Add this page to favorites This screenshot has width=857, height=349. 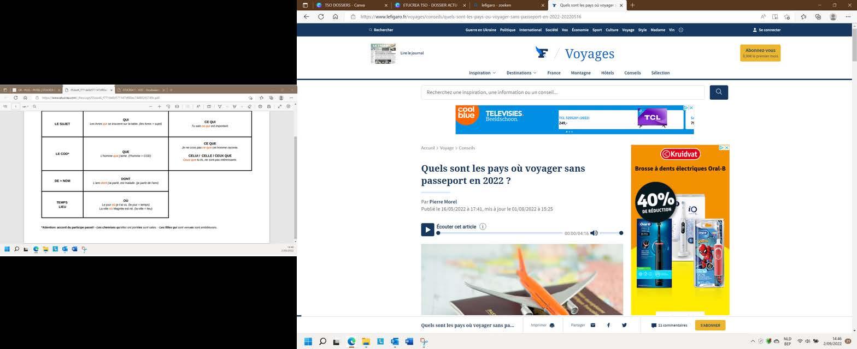click(787, 16)
